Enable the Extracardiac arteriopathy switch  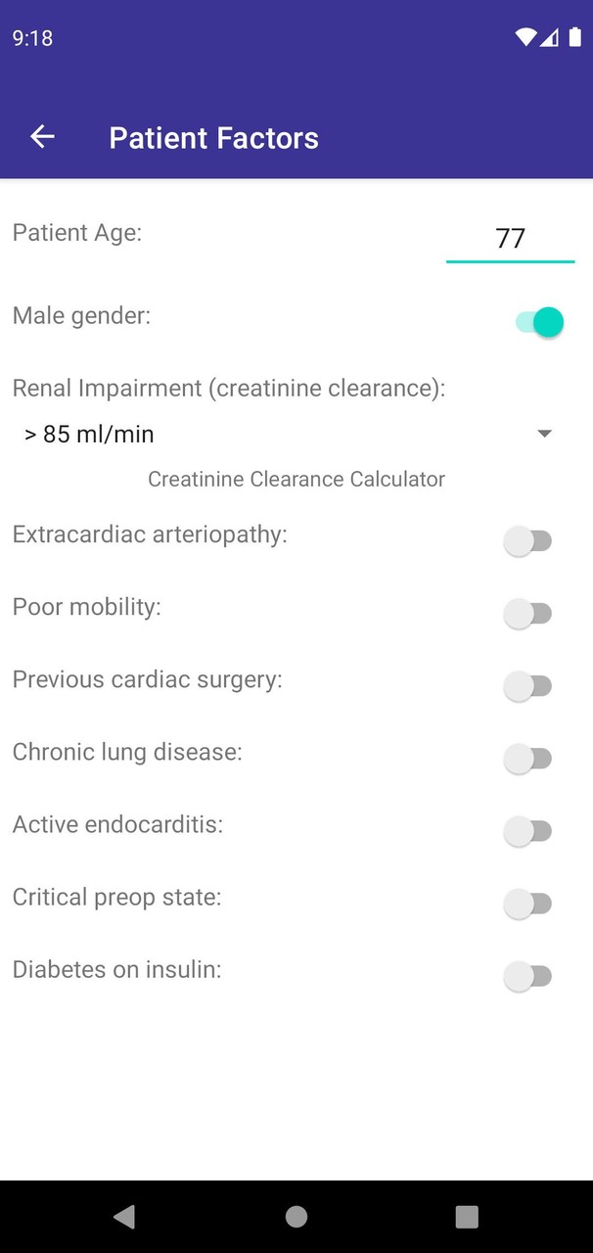528,540
